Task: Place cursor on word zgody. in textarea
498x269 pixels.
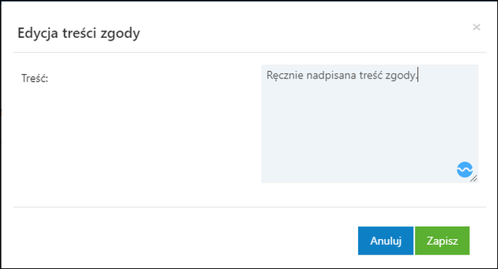Action: [401, 76]
